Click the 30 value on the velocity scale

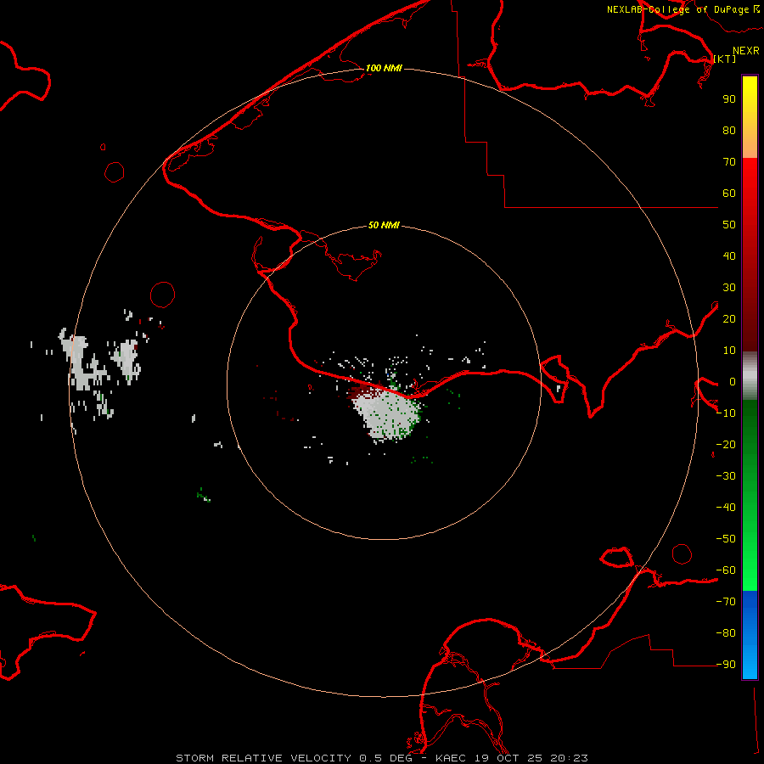click(x=729, y=288)
